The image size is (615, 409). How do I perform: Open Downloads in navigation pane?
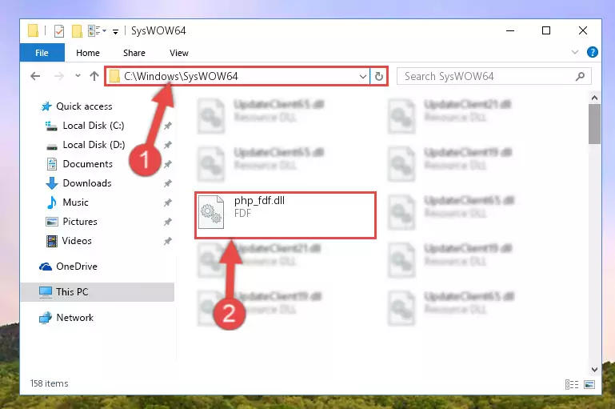tap(87, 183)
